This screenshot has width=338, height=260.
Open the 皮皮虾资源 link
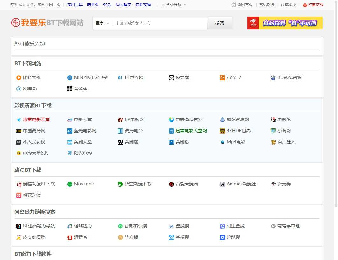34,237
